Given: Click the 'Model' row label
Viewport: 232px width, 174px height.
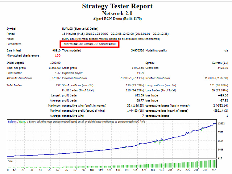Looking at the screenshot, I should [x=11, y=39].
